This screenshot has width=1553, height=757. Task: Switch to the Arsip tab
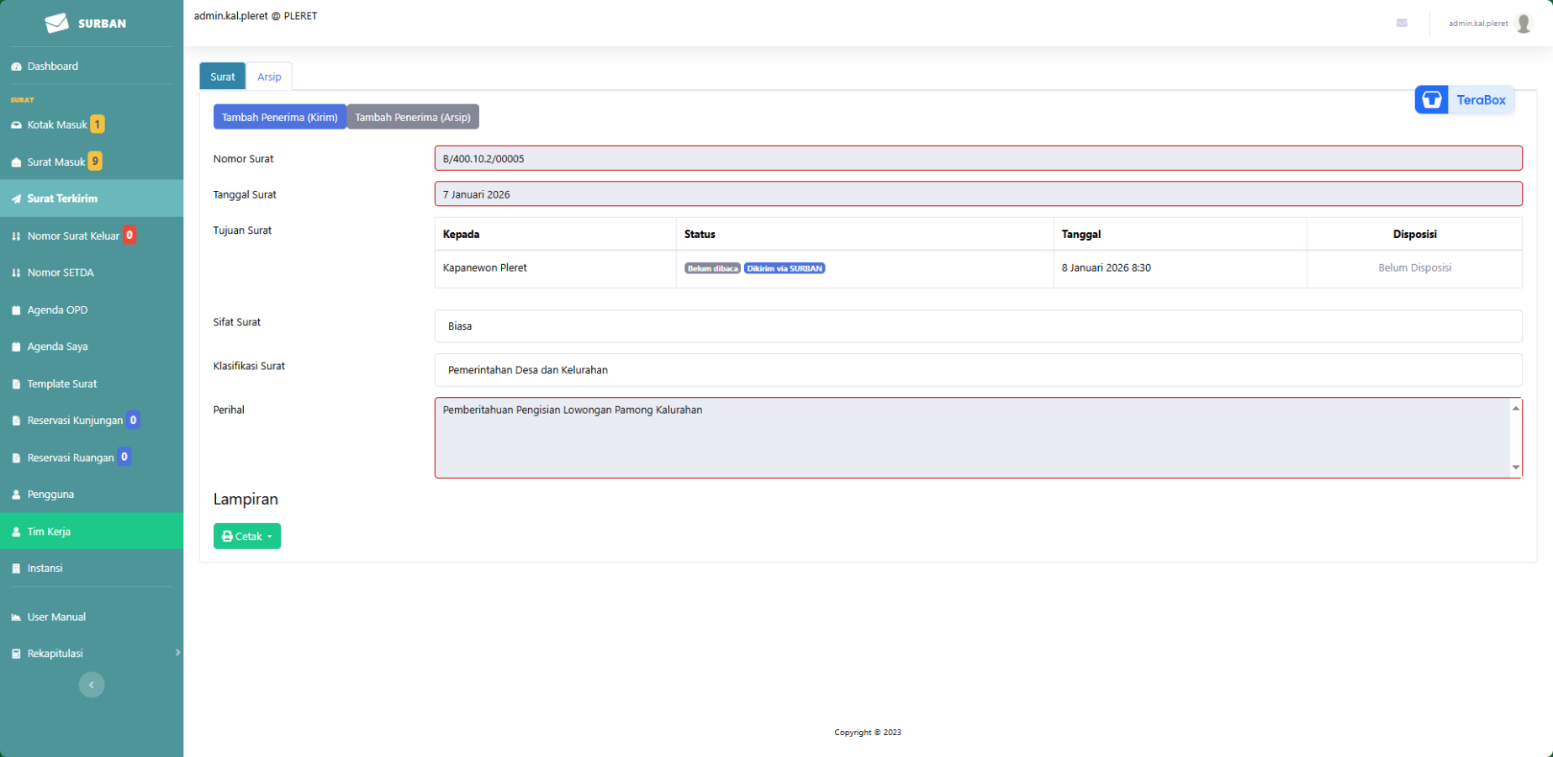269,77
